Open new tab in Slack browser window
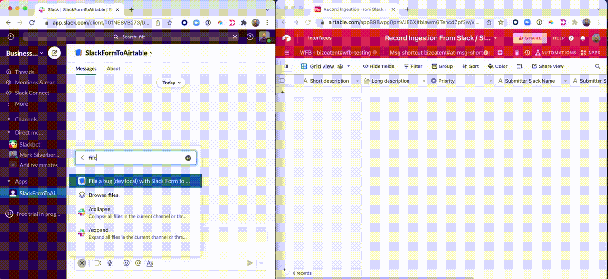The image size is (608, 279). point(132,9)
